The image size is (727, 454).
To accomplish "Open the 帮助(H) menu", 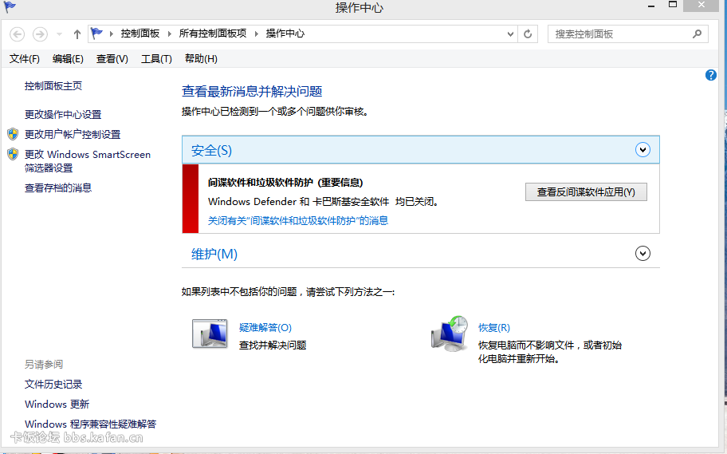I will click(201, 59).
